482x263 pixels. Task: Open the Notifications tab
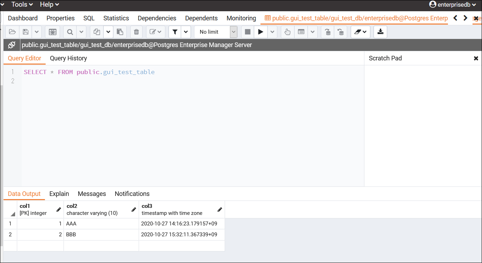point(132,194)
